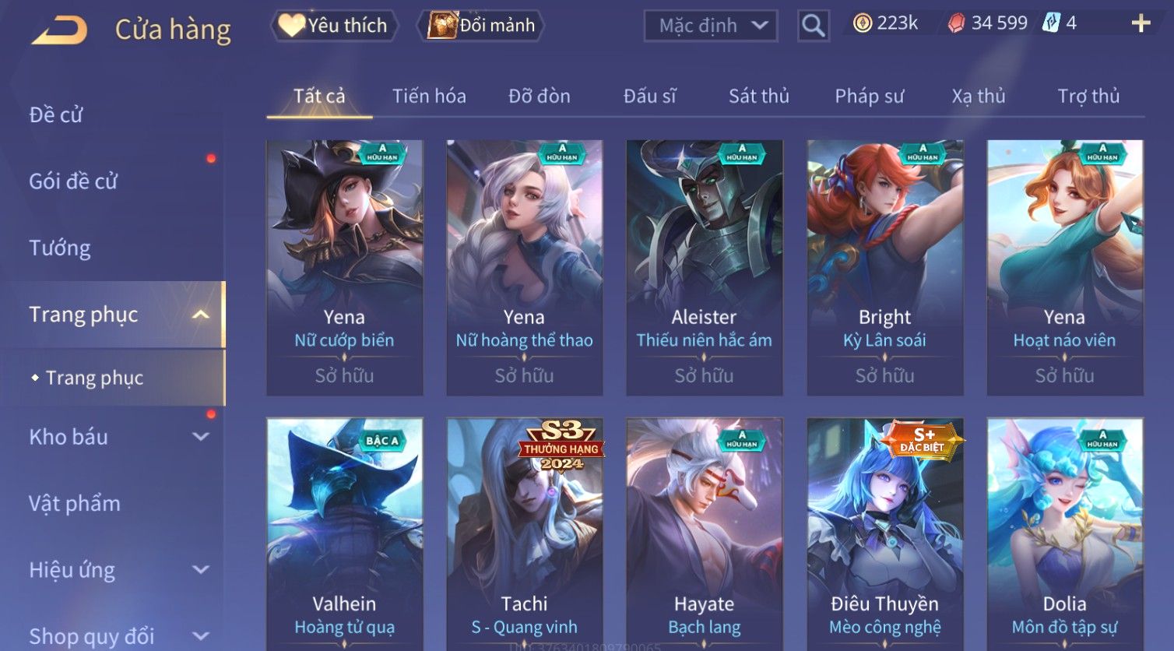Viewport: 1174px width, 651px height.
Task: Click the gold coin icon showing 223k
Action: pos(862,23)
